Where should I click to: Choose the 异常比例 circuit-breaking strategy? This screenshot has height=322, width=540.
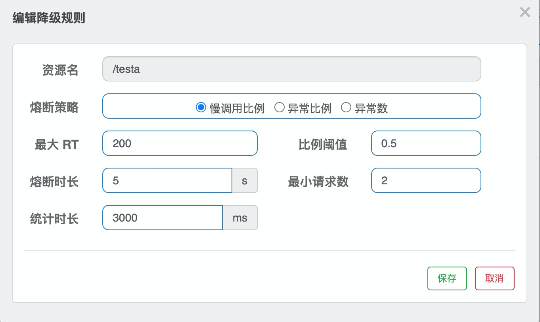pos(280,107)
